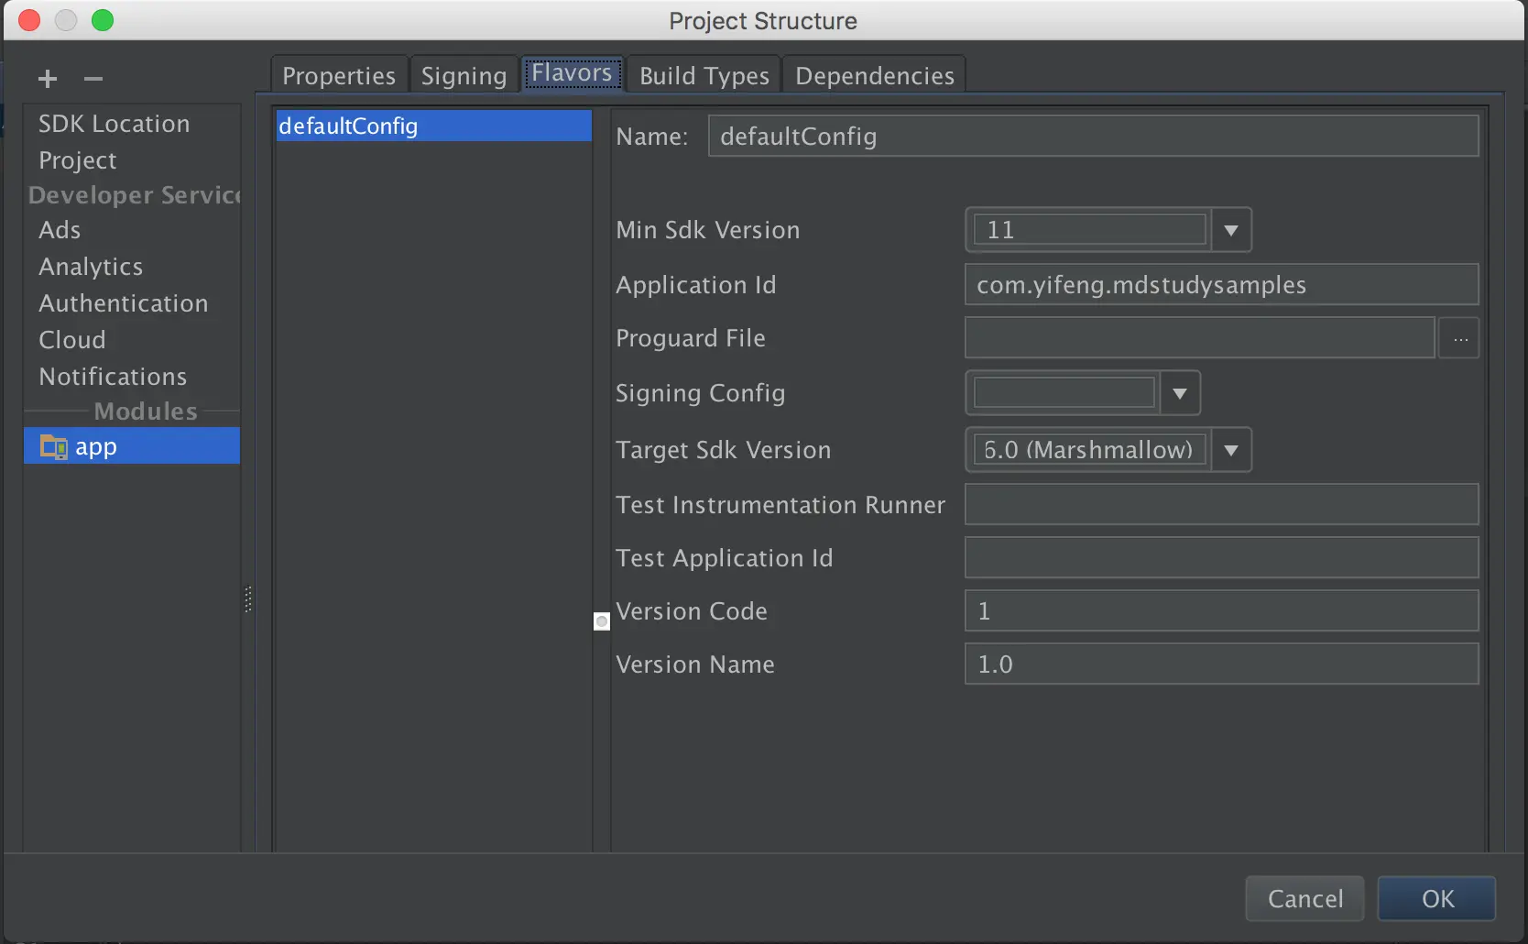
Task: Click the Test Application Id field
Action: click(1221, 558)
